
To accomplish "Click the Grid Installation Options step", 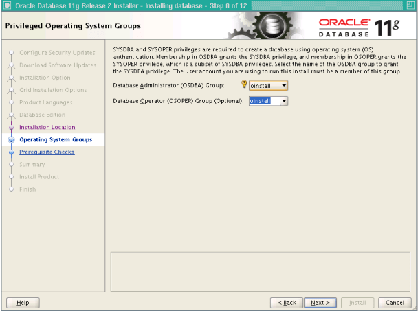I will click(53, 90).
